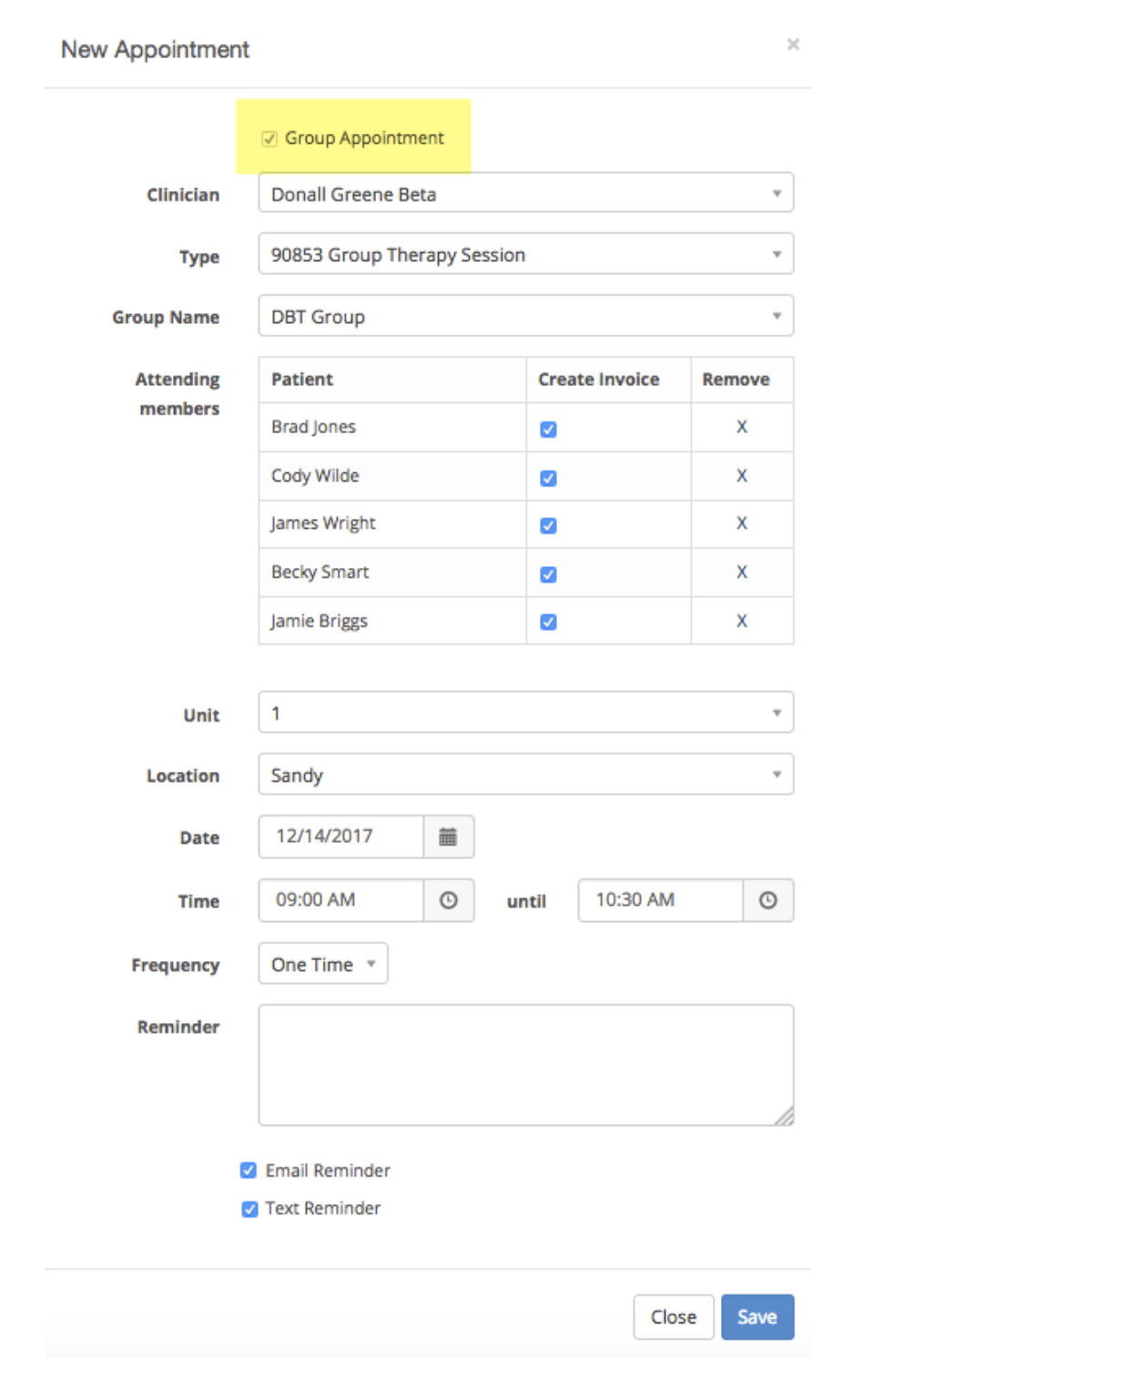
Task: Click the Save button
Action: point(757,1317)
